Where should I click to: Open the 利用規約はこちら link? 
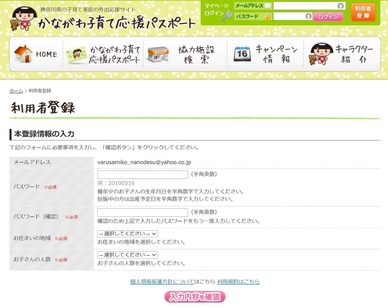click(x=238, y=282)
